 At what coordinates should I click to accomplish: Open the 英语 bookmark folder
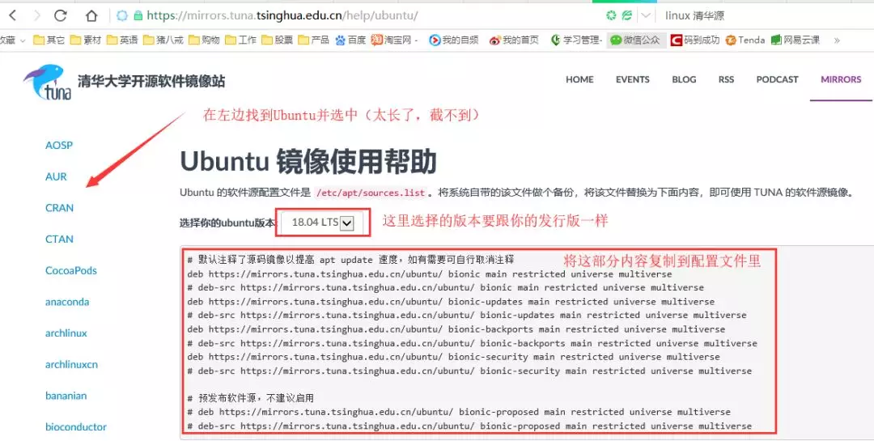(x=122, y=40)
